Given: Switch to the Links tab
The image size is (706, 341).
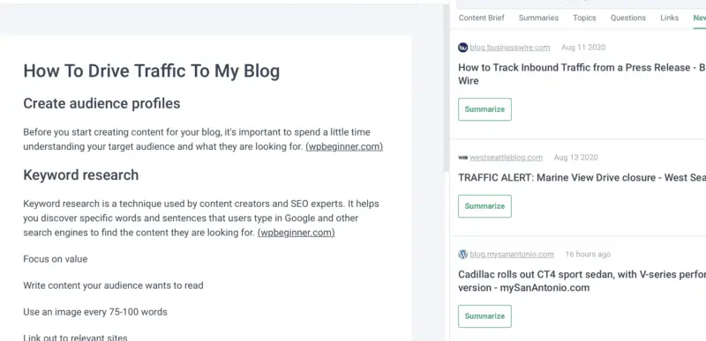Looking at the screenshot, I should 670,18.
